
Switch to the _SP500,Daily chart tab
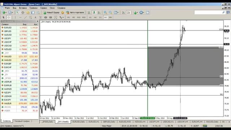47,122
